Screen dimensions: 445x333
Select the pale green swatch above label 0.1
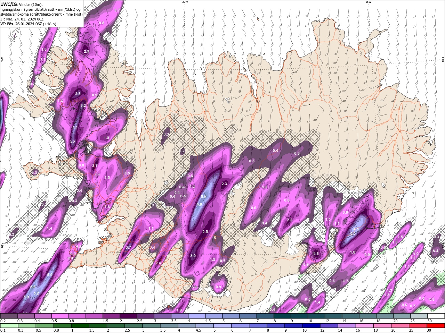9,326
